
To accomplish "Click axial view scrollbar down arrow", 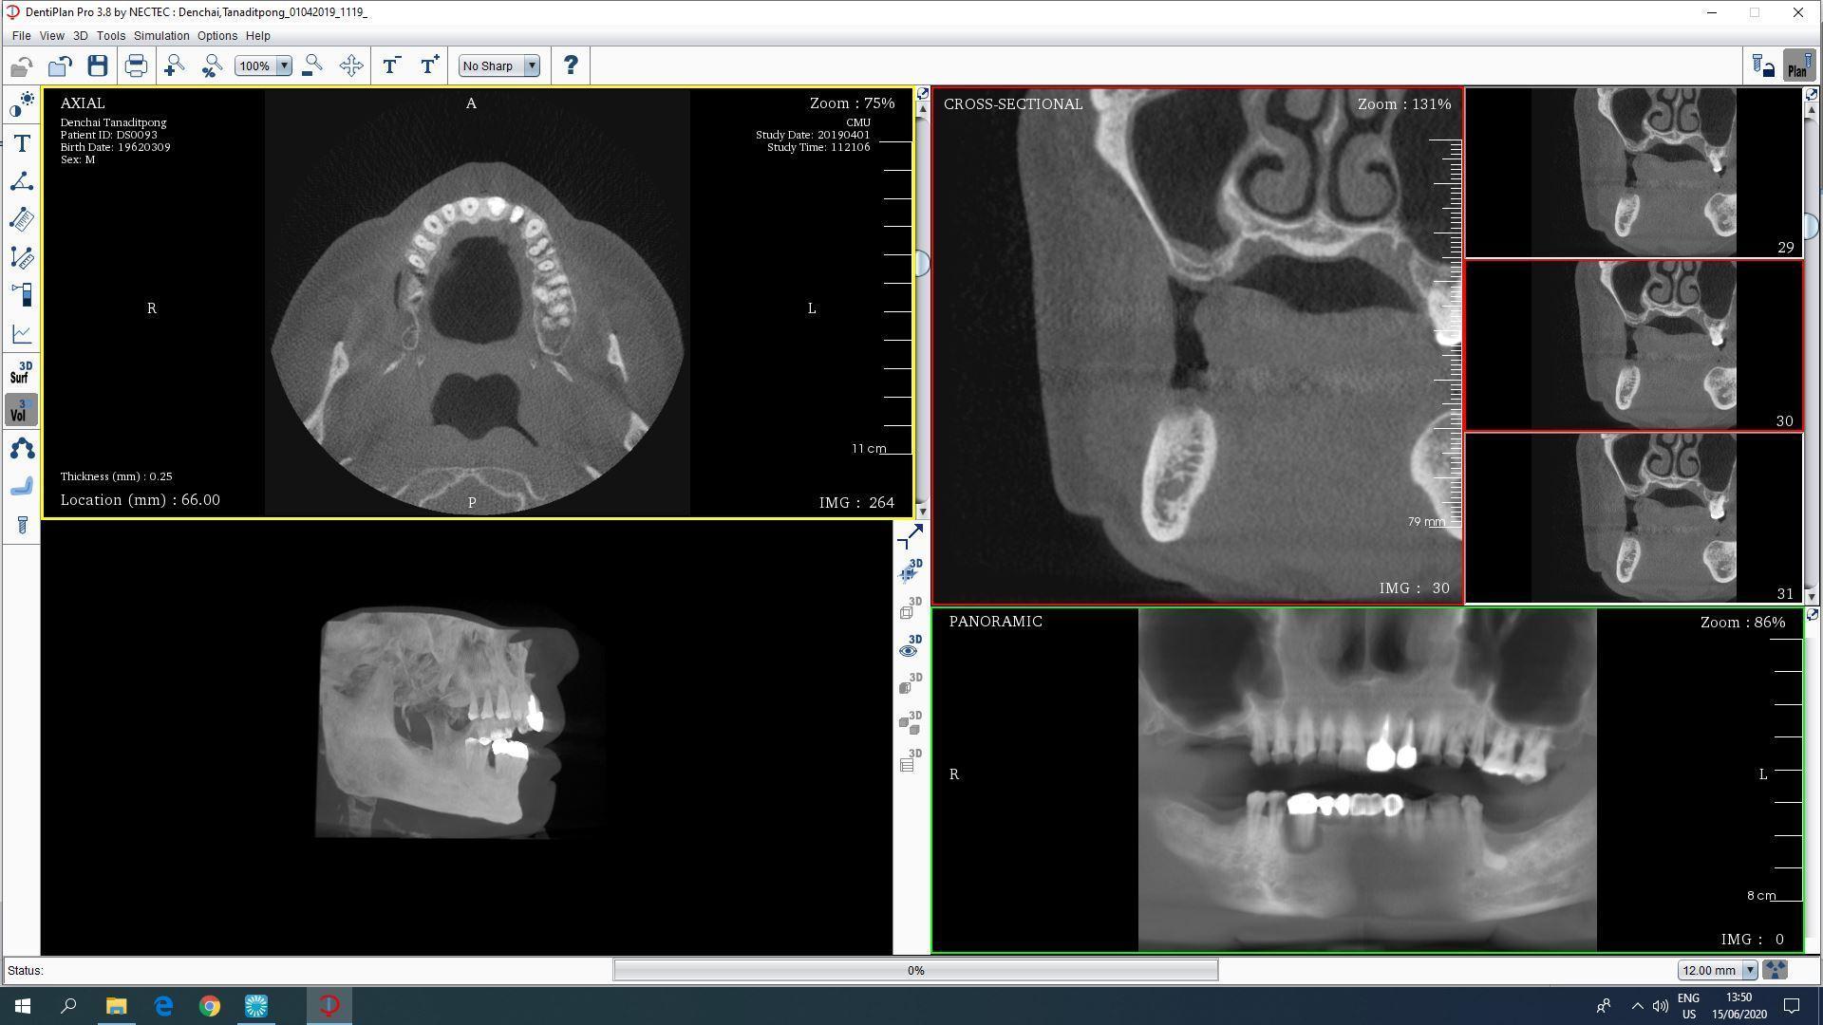I will (922, 512).
